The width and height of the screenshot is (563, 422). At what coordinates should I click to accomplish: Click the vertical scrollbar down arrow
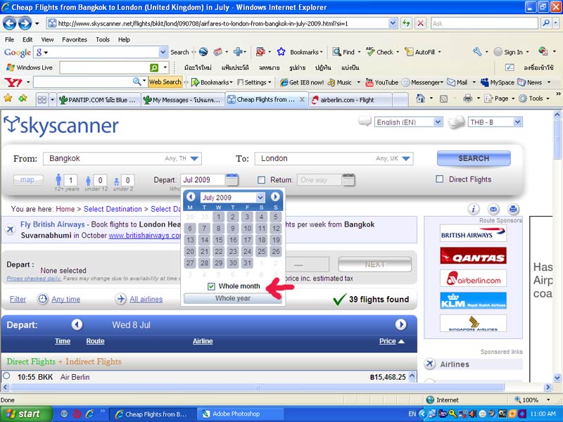pos(557,378)
